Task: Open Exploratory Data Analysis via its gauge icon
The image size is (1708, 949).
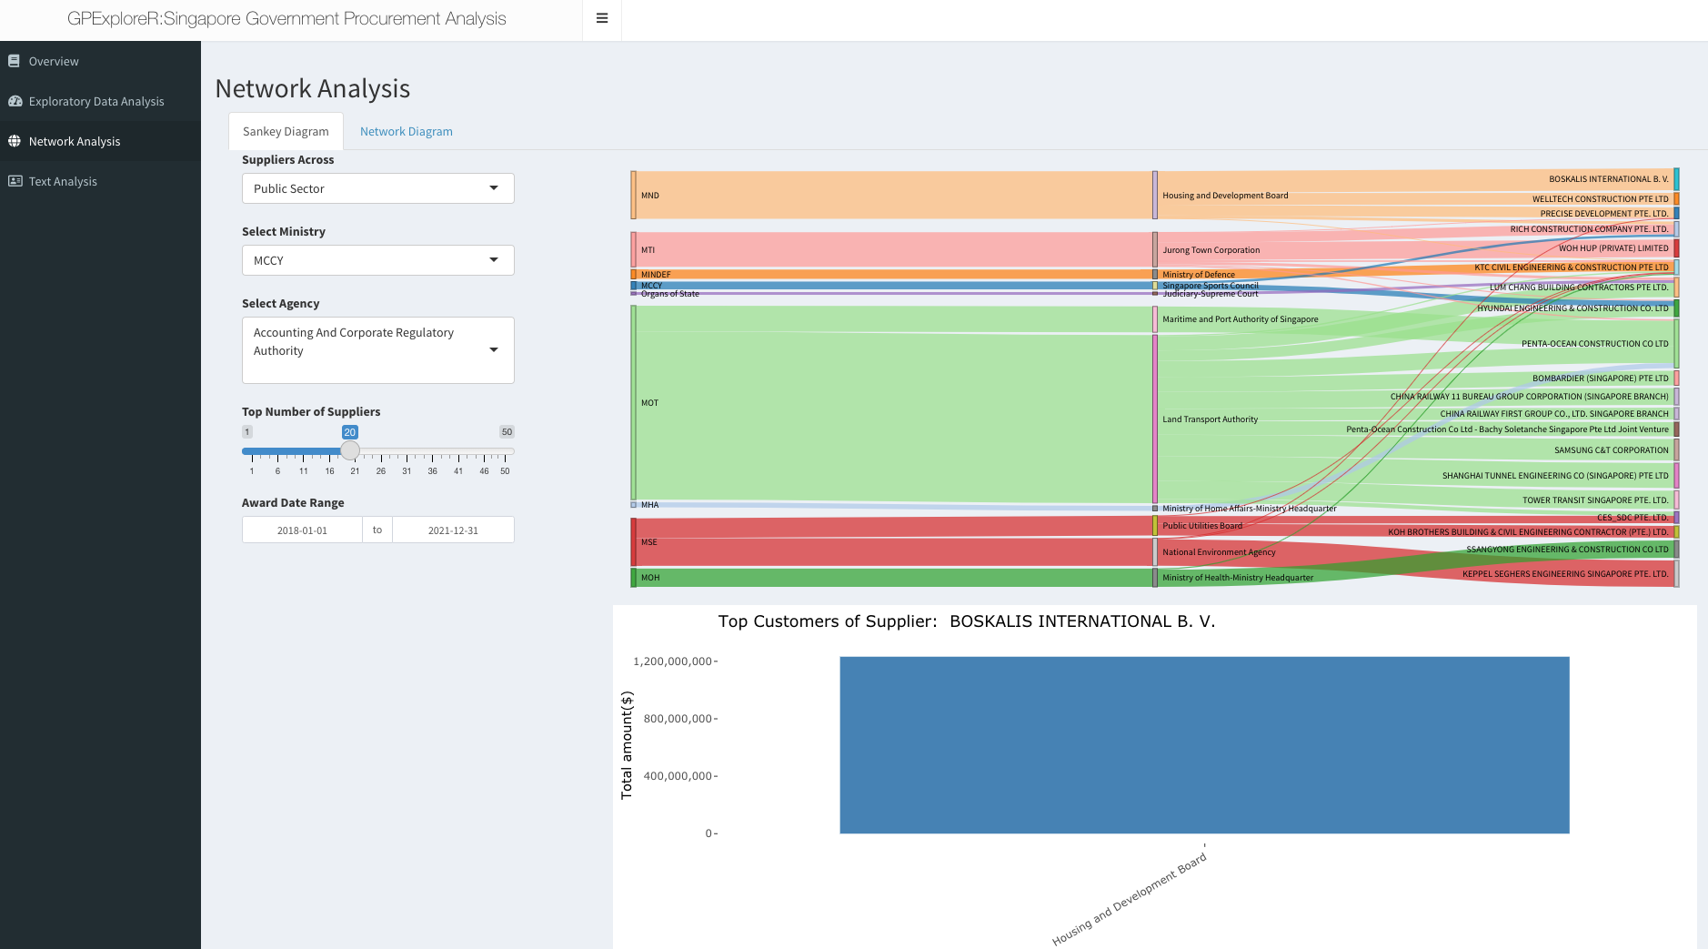Action: click(x=14, y=101)
